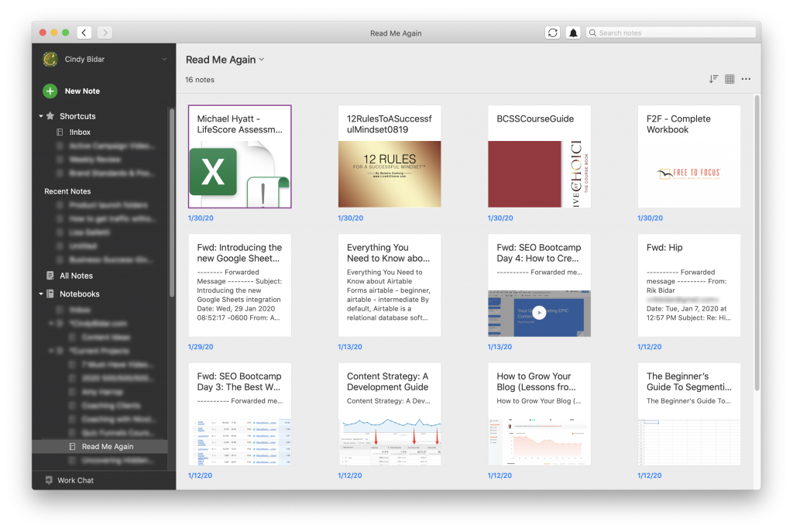Viewport: 793px width, 532px height.
Task: Click the Read Me Again notebook icon
Action: tap(72, 447)
